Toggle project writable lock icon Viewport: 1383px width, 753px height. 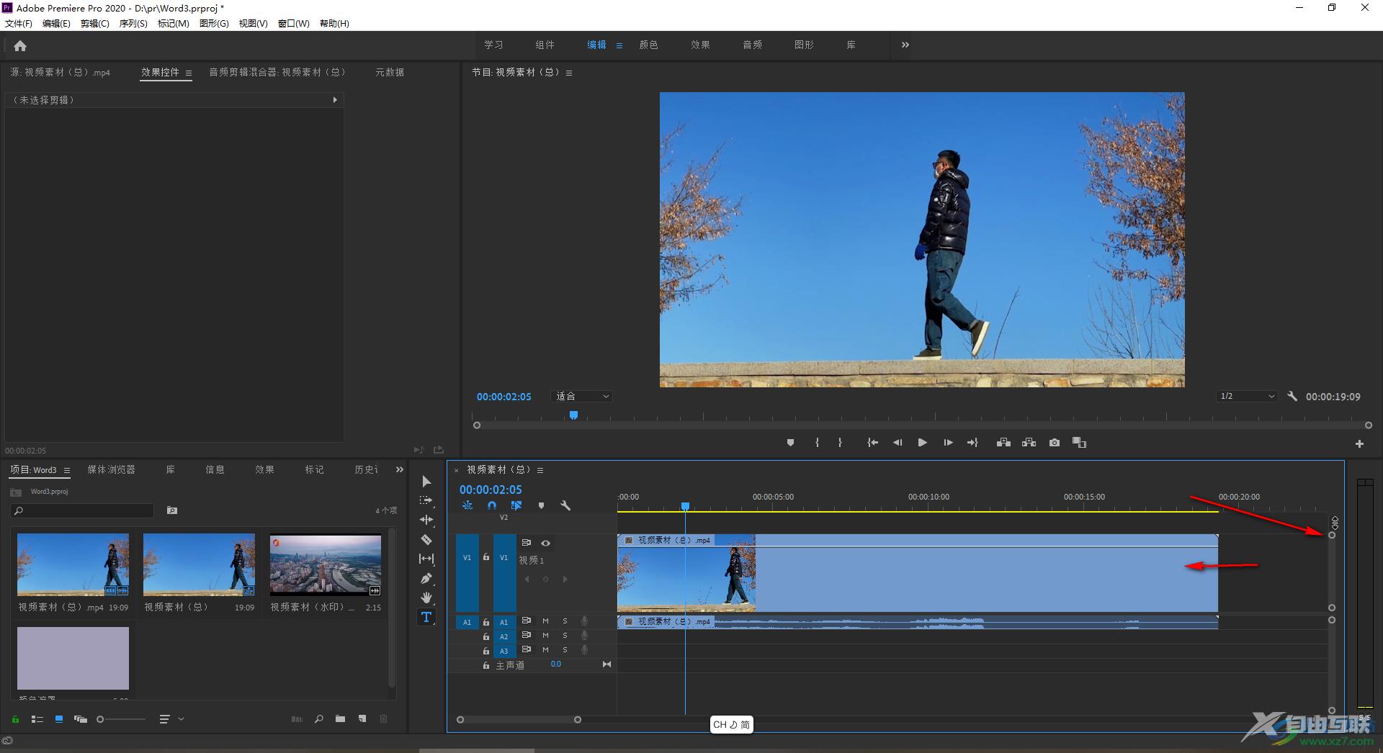click(15, 719)
